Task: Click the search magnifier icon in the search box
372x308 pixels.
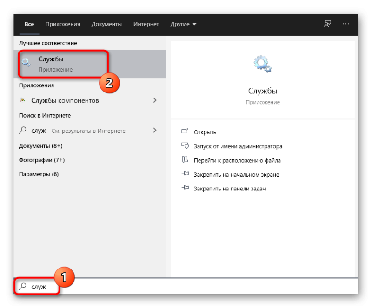Action: [22, 286]
